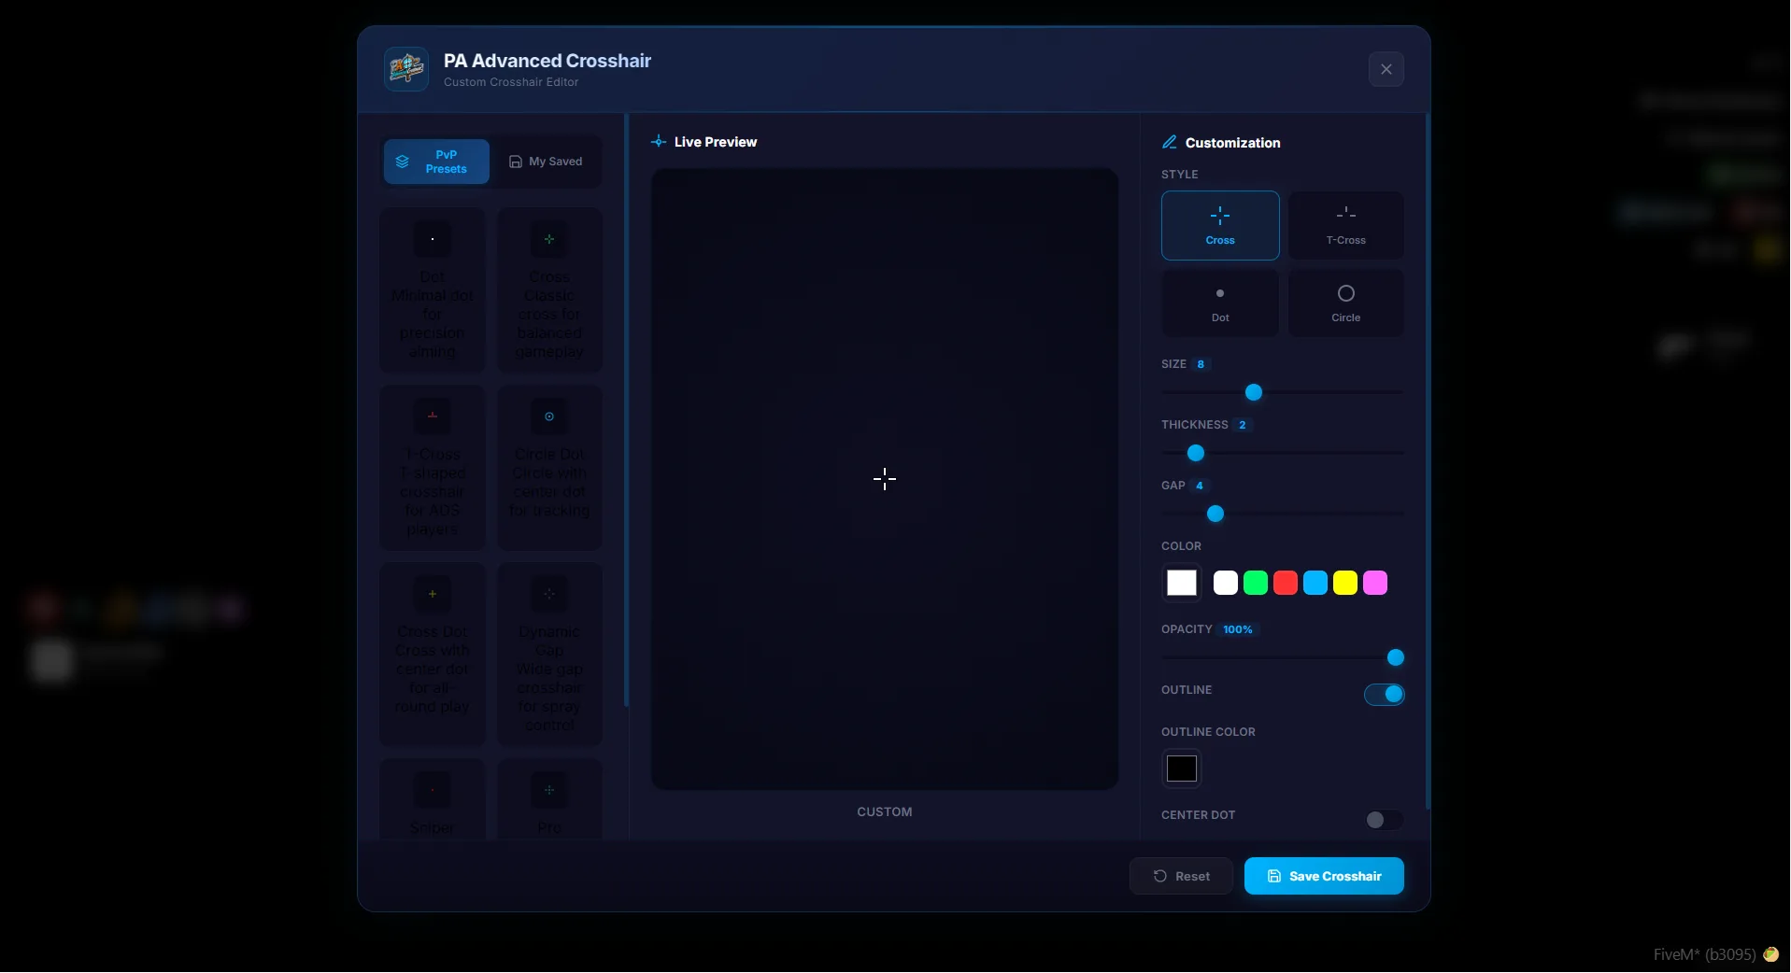Open the black outline color picker

pos(1182,769)
